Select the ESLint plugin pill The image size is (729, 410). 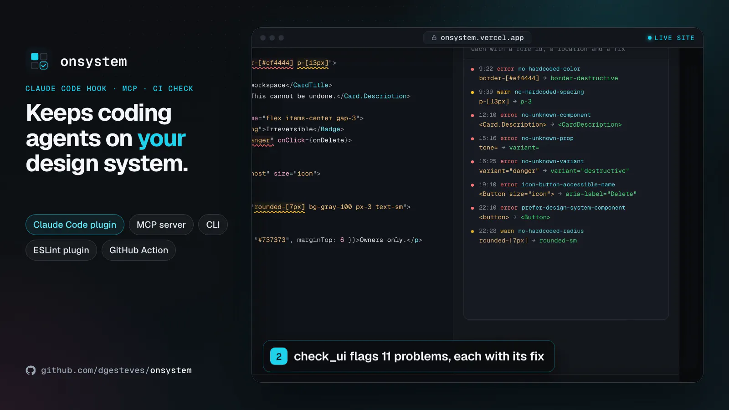(x=61, y=250)
